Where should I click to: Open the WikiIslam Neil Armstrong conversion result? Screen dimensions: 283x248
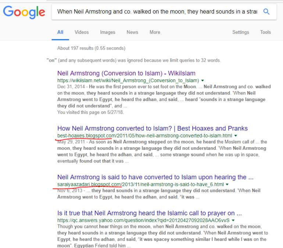pyautogui.click(x=126, y=73)
